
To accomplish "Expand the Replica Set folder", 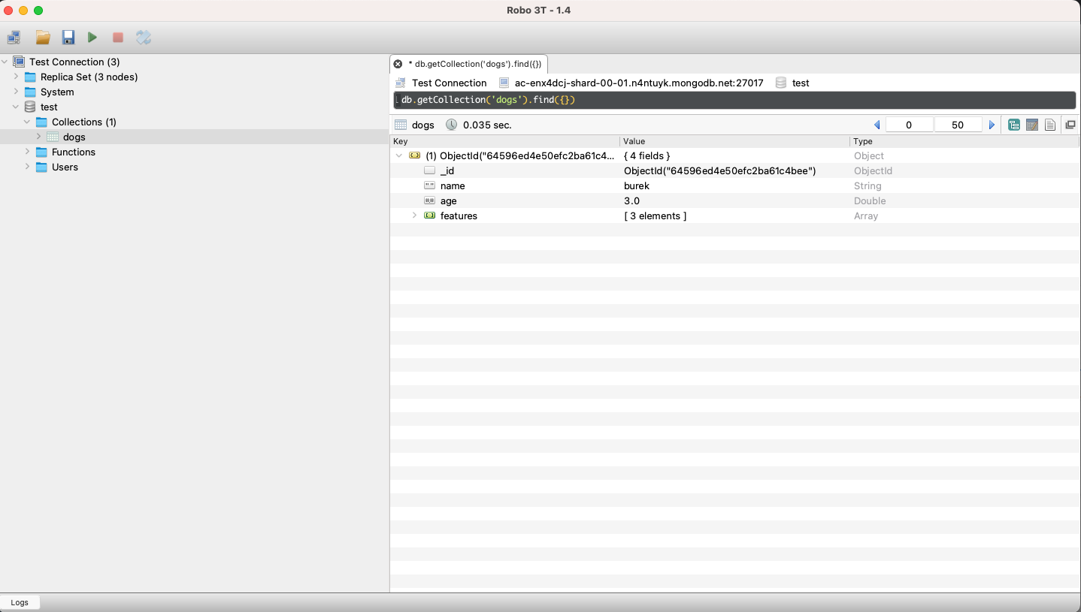I will tap(16, 77).
